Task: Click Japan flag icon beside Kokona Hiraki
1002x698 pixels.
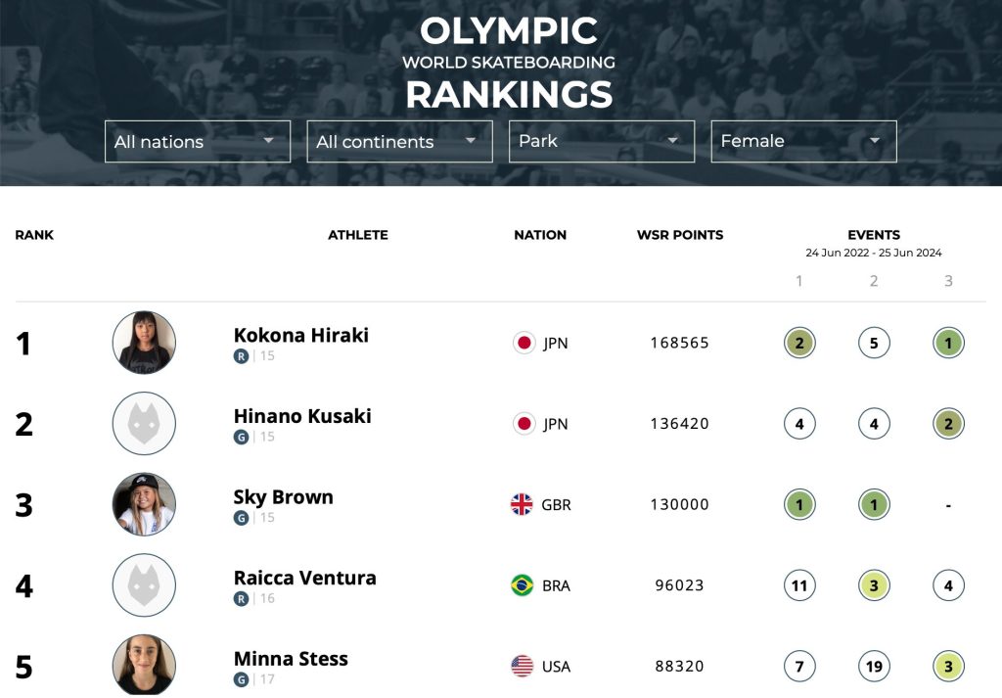Action: click(524, 343)
